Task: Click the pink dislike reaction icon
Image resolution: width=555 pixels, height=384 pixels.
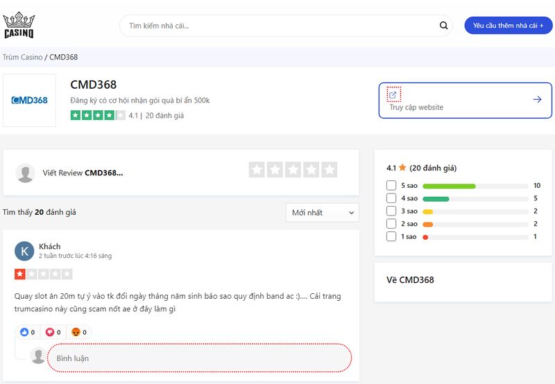Action: pyautogui.click(x=49, y=332)
